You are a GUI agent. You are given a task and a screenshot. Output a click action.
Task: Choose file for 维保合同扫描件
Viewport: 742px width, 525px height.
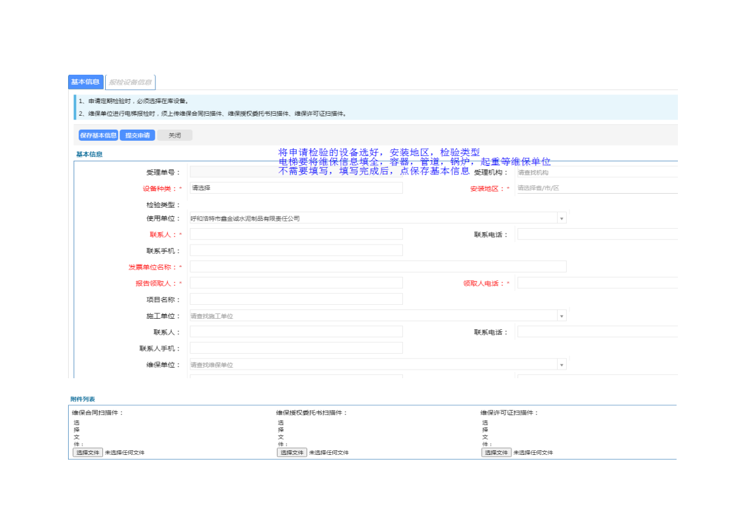click(87, 452)
